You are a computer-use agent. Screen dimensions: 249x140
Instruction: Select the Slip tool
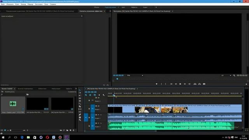(x=80, y=109)
